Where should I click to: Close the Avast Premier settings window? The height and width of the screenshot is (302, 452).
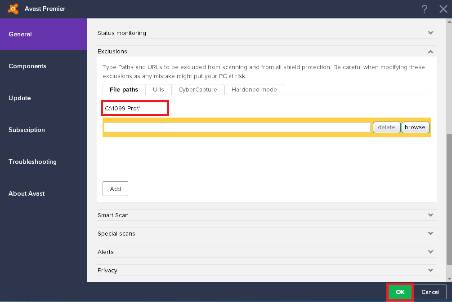tap(443, 9)
